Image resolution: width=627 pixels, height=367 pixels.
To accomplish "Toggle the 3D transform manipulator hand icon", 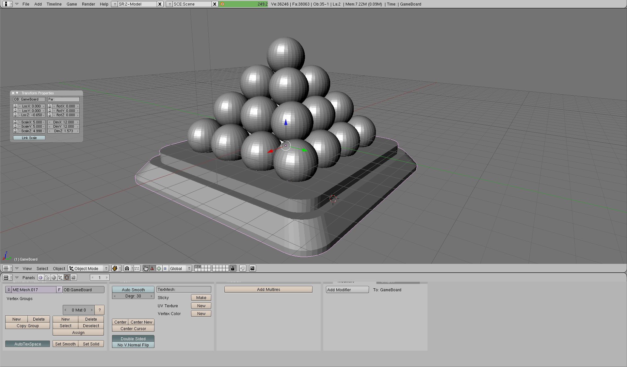I will click(x=146, y=268).
